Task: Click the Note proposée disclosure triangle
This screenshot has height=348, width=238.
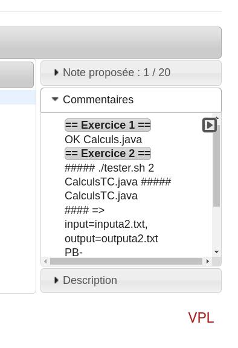Action: (x=56, y=72)
